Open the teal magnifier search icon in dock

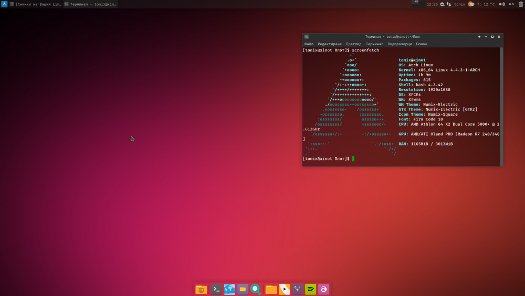(256, 289)
